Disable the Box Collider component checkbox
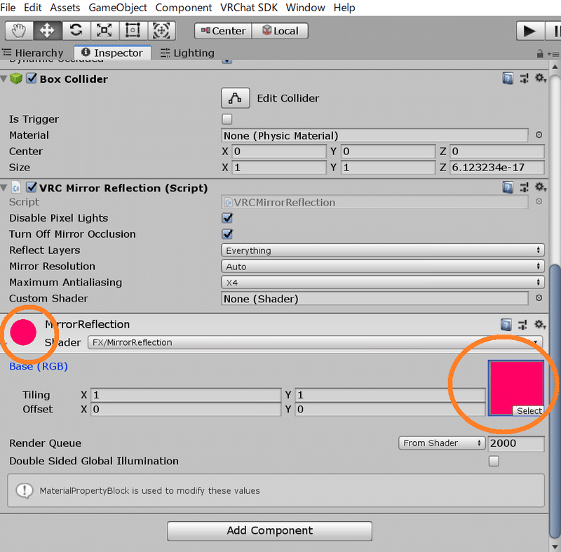561x552 pixels. 32,79
